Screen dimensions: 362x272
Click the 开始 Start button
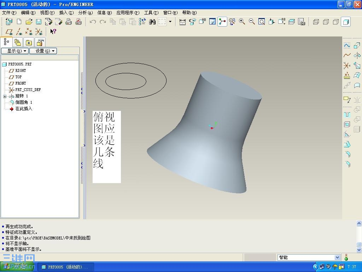[17, 267]
